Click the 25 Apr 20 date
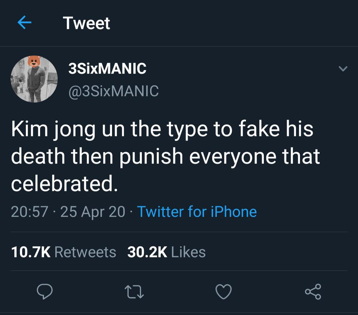The height and width of the screenshot is (315, 358). [93, 212]
